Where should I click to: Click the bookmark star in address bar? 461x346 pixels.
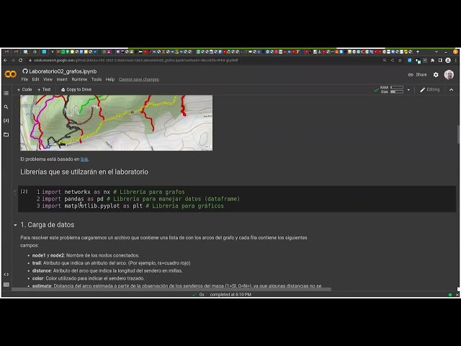coord(400,61)
